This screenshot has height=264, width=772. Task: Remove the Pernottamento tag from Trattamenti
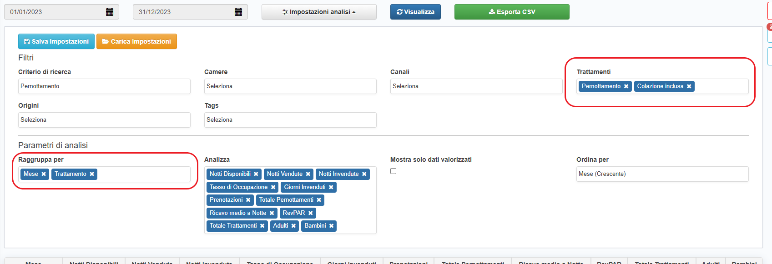626,86
